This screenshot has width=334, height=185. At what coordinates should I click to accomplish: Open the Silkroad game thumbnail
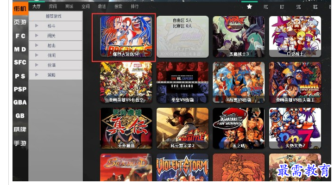(126, 167)
